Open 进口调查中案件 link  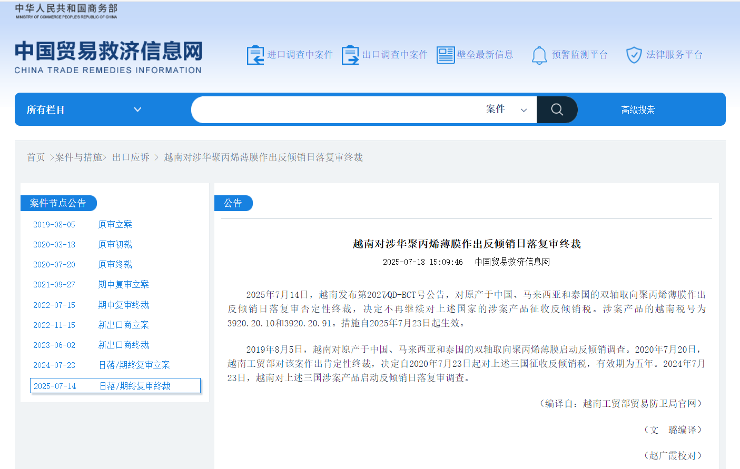[x=300, y=55]
